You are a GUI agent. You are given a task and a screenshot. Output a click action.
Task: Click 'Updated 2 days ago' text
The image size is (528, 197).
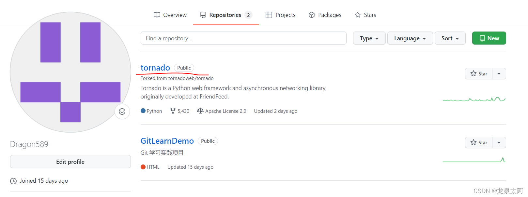pyautogui.click(x=276, y=111)
